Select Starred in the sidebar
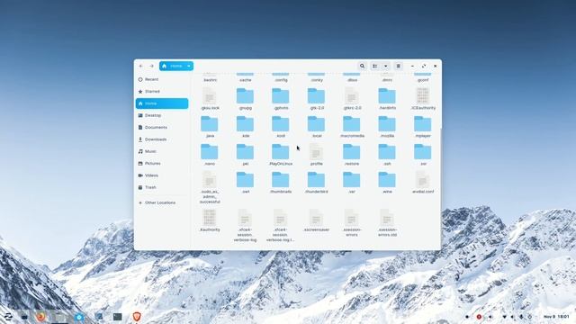Image resolution: width=576 pixels, height=324 pixels. pyautogui.click(x=162, y=92)
